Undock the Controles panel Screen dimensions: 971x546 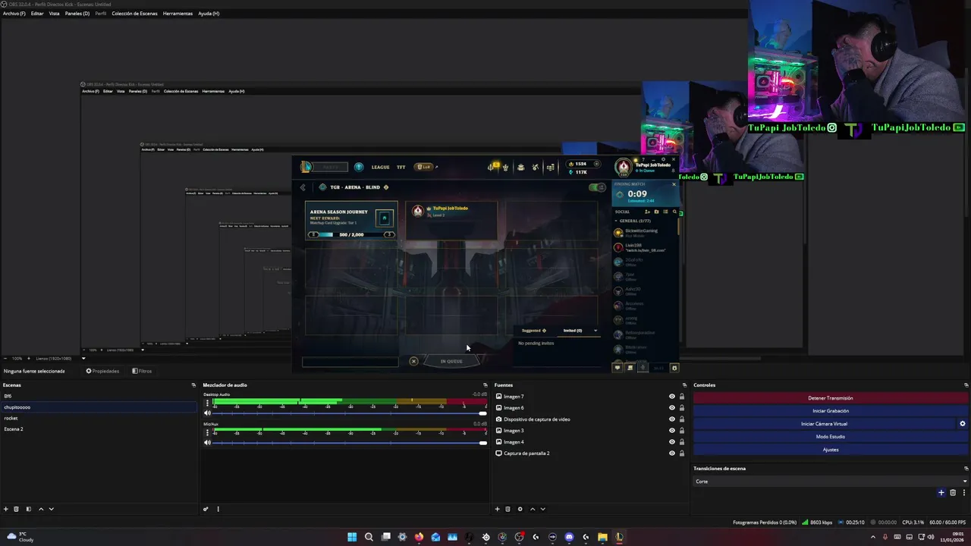tap(966, 385)
